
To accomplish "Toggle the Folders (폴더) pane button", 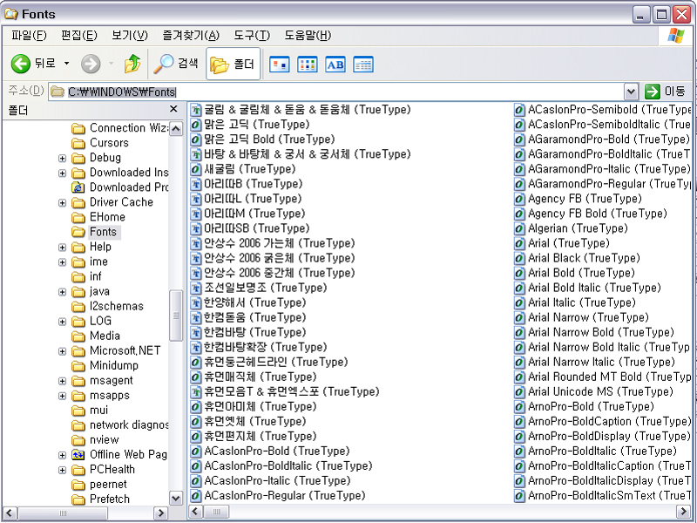I will pyautogui.click(x=233, y=64).
